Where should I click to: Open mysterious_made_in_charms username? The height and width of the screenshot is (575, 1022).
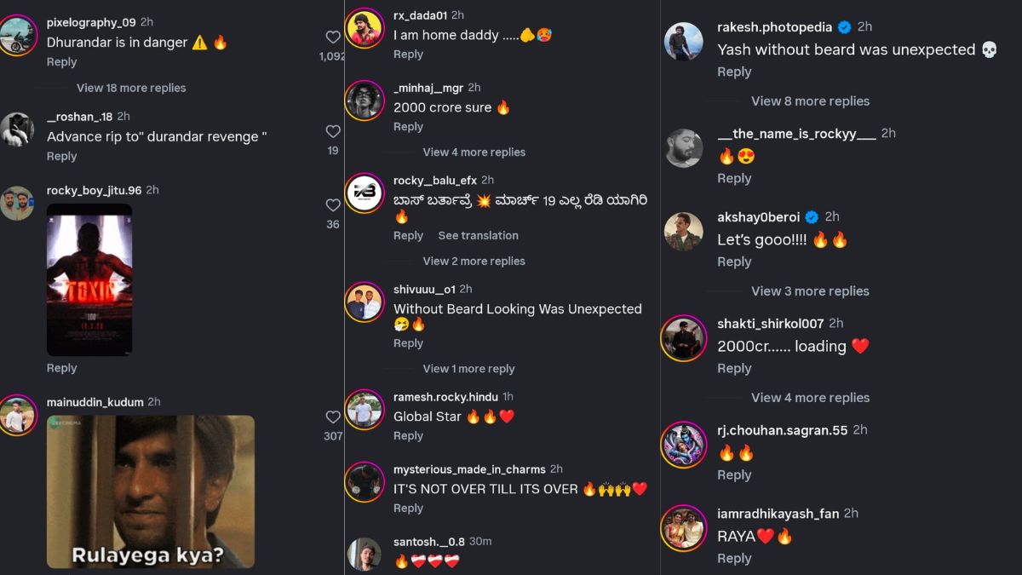469,469
